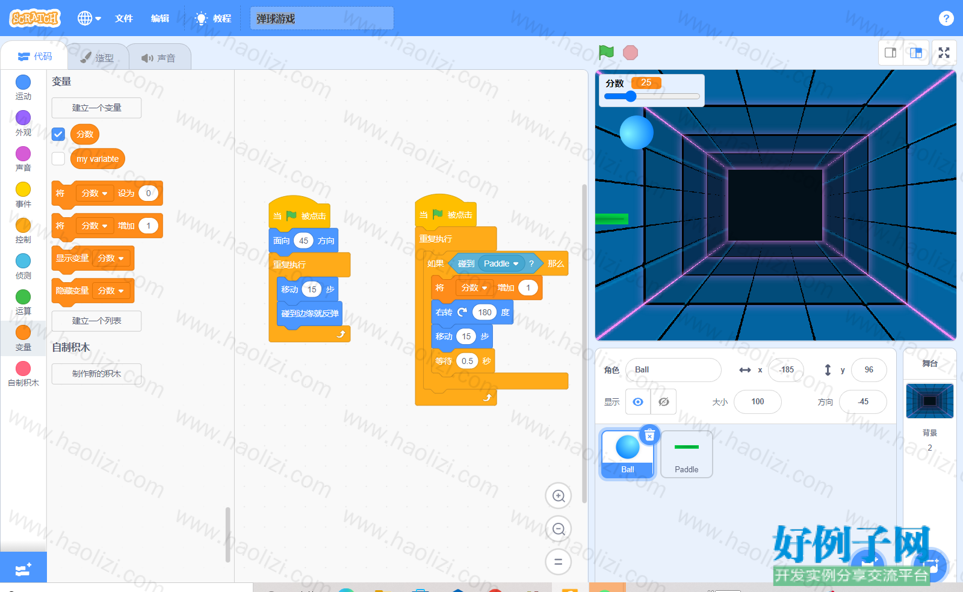Show the sprite with eye icon

click(638, 402)
